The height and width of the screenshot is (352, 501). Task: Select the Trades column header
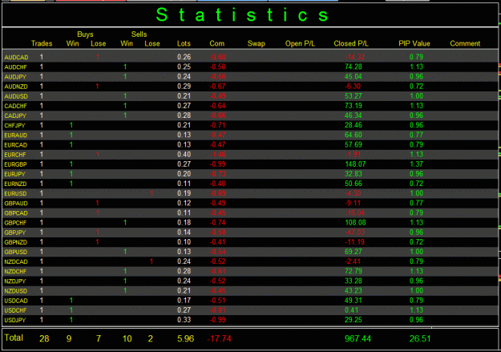(42, 43)
